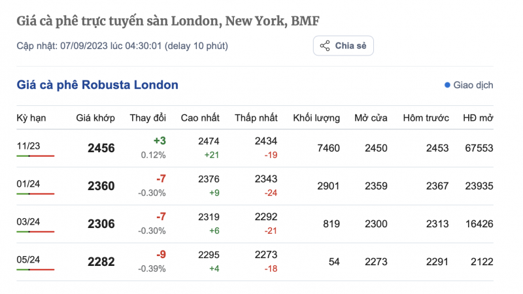523x294 pixels.
Task: Click the Giao dịch legend label
Action: click(x=473, y=85)
